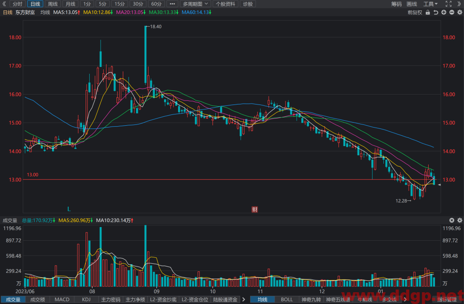Open more period options (ellipsis)
464x304 pixels.
pyautogui.click(x=172, y=4)
